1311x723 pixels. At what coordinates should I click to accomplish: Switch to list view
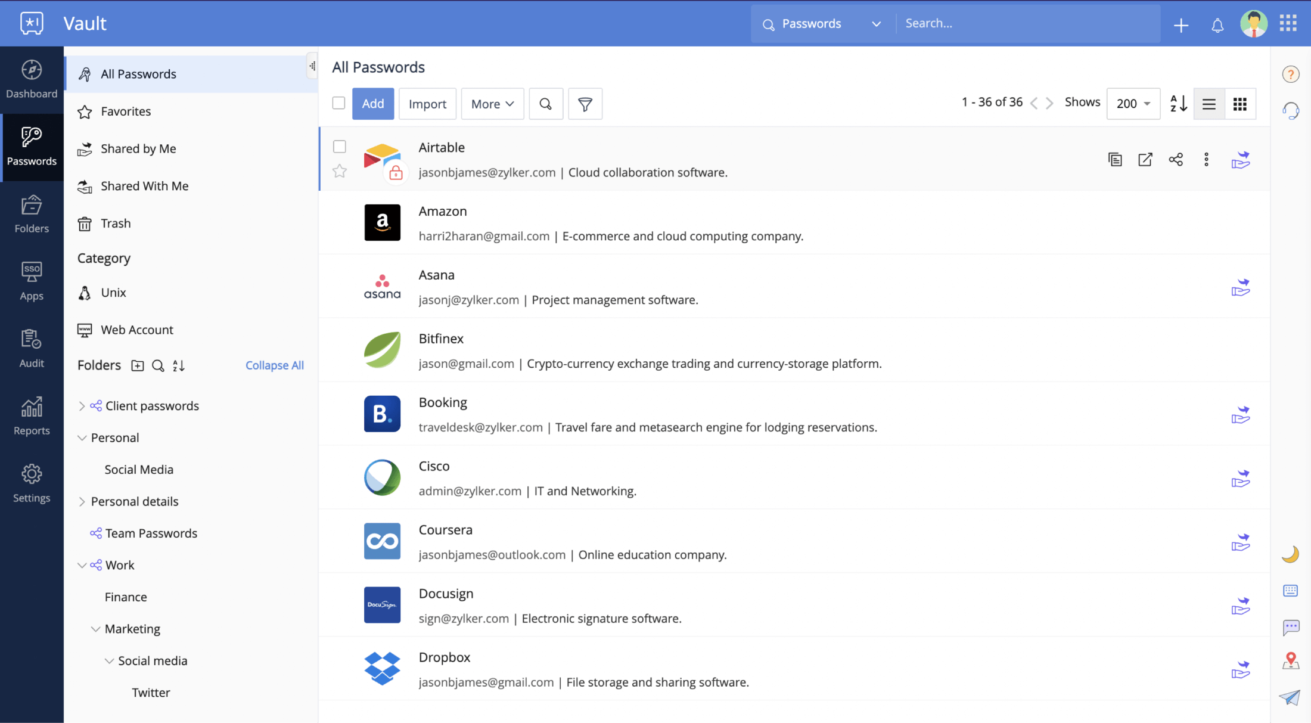[x=1209, y=104]
